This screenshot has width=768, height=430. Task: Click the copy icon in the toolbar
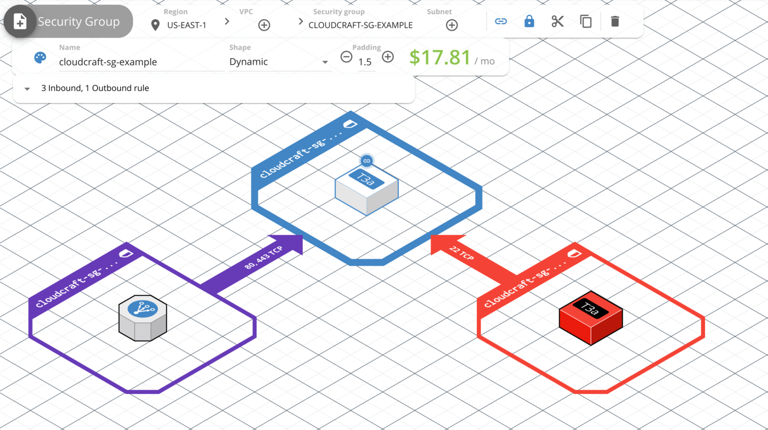(x=586, y=21)
